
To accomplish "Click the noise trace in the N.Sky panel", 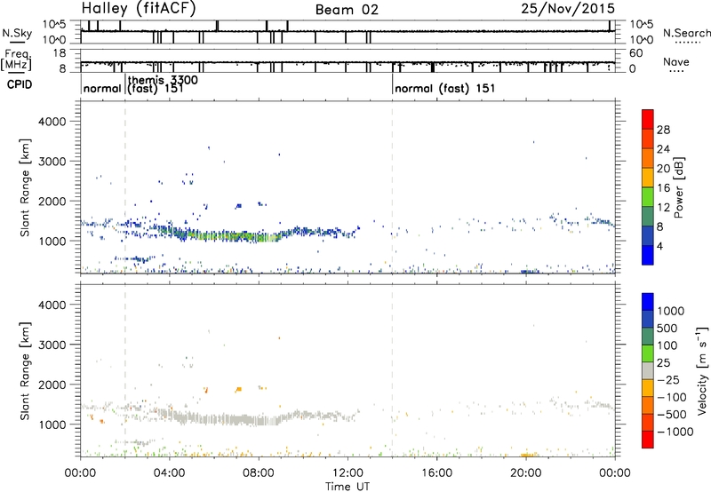I will (x=348, y=31).
